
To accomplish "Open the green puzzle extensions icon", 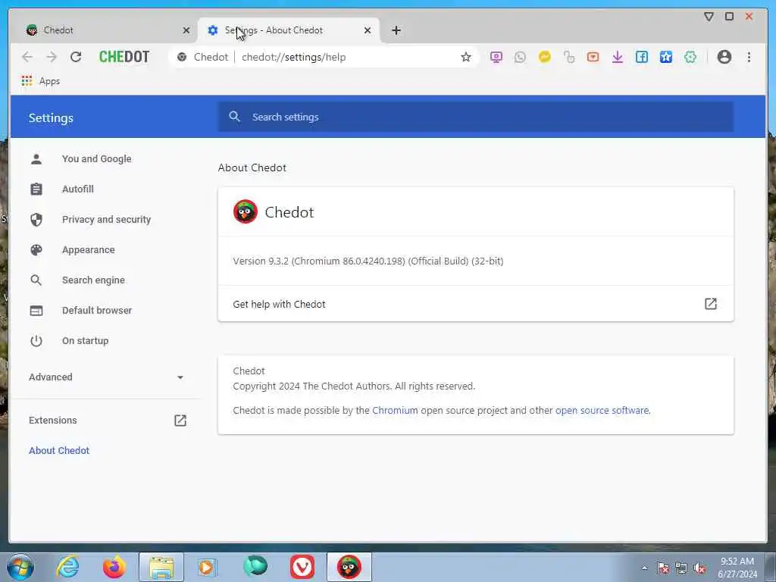I will pos(690,57).
